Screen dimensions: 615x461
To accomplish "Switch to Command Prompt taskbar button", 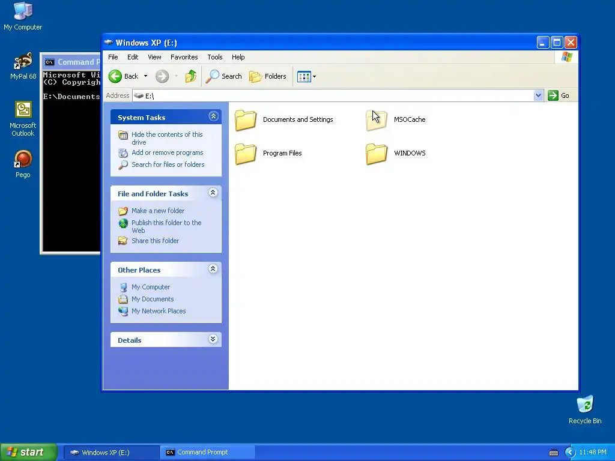I will 207,453.
